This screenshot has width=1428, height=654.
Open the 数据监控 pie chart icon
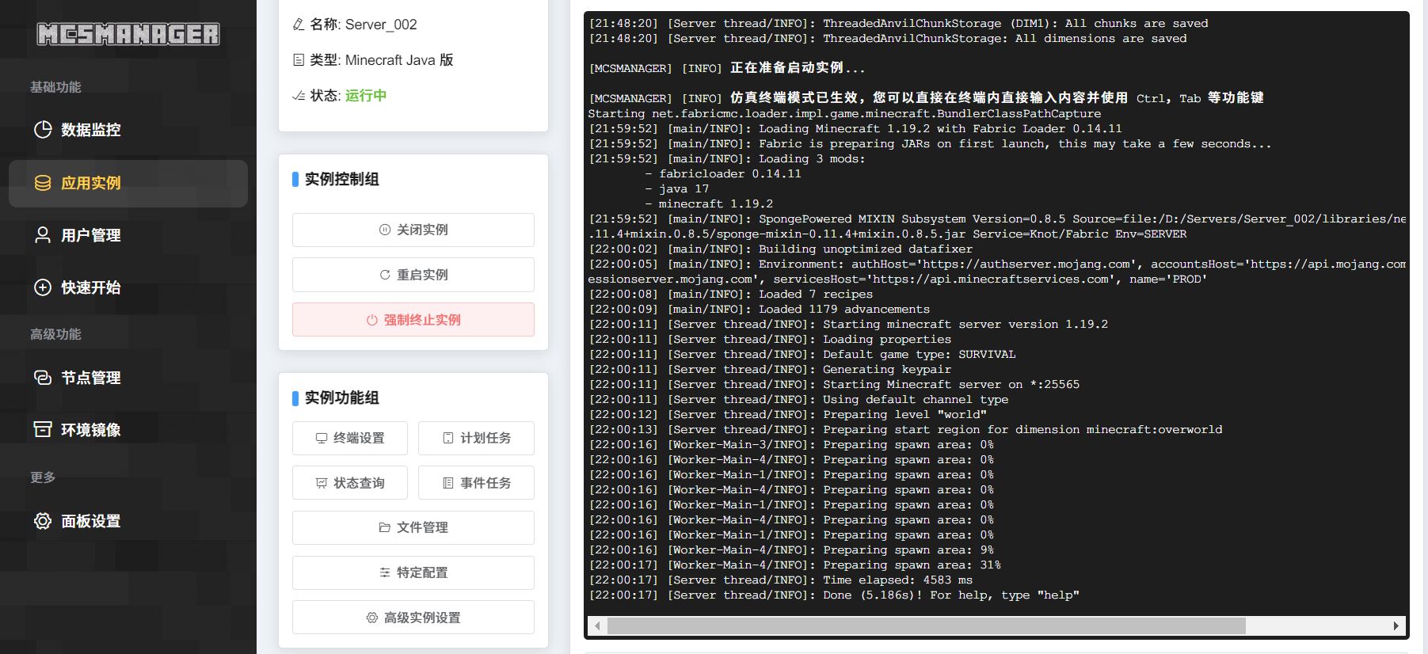click(43, 130)
